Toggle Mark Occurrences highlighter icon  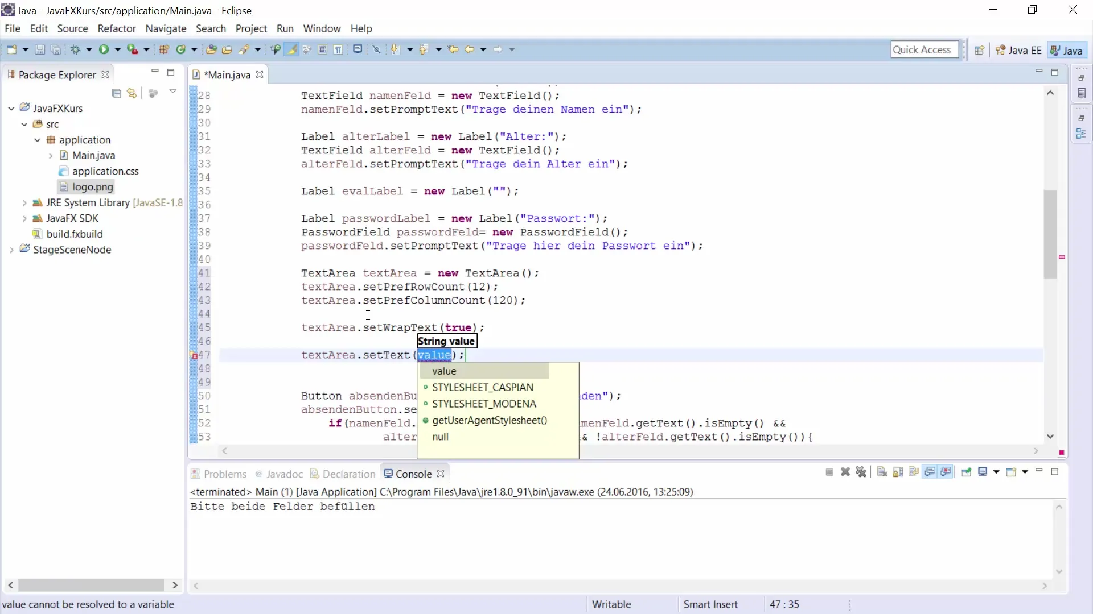click(291, 49)
